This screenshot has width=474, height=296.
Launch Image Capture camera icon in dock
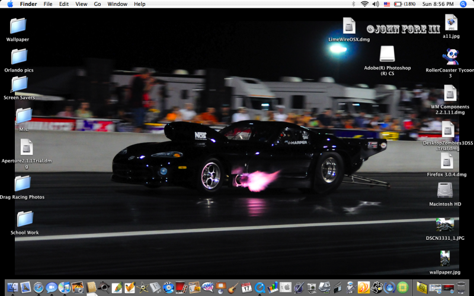tap(312, 288)
